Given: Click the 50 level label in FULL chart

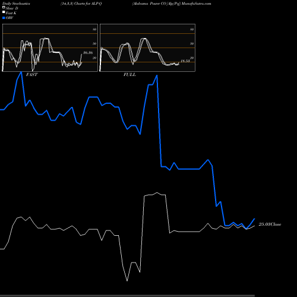Looking at the screenshot, I should [192, 43].
